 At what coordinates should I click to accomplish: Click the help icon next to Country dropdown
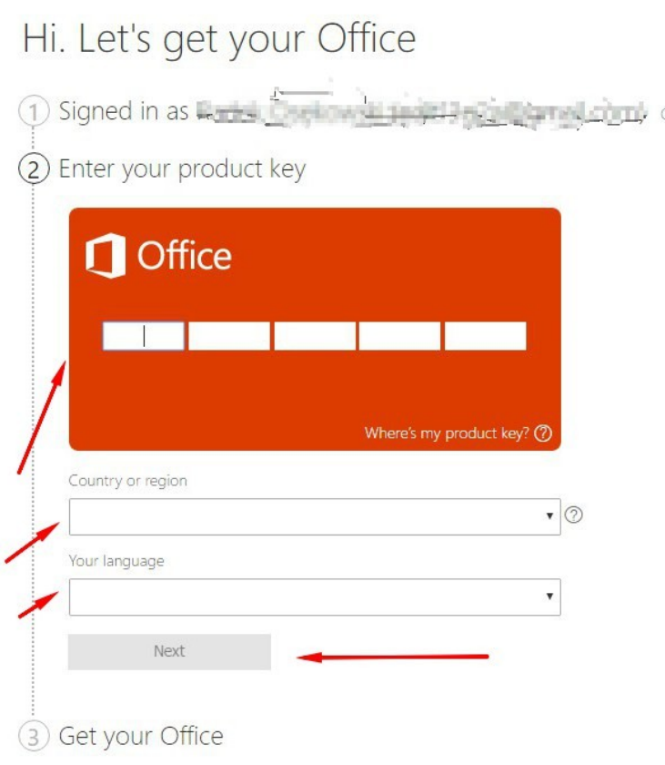tap(573, 515)
